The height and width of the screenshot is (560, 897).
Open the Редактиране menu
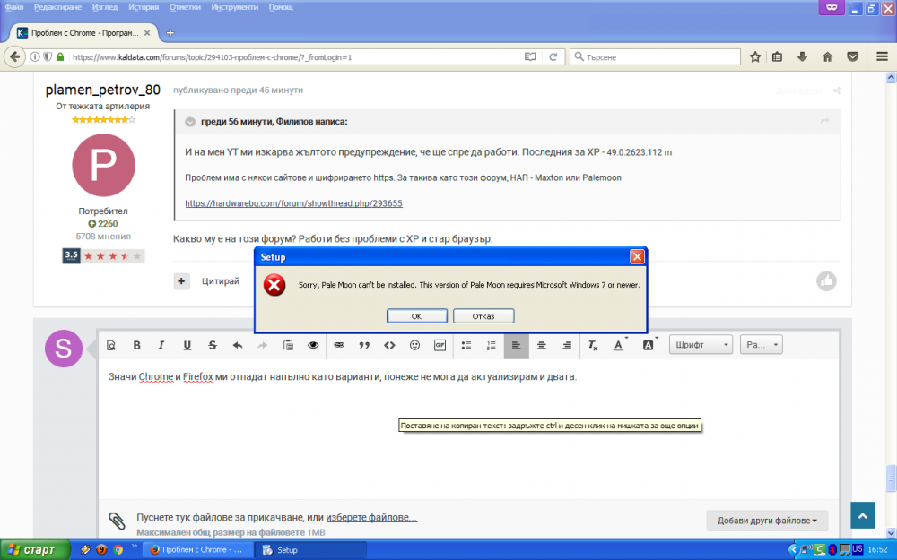click(x=57, y=7)
